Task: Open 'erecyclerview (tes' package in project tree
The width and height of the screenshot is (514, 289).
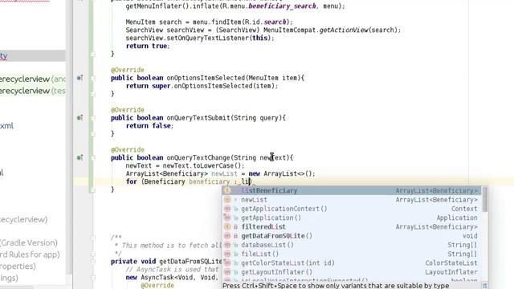Action: point(33,91)
